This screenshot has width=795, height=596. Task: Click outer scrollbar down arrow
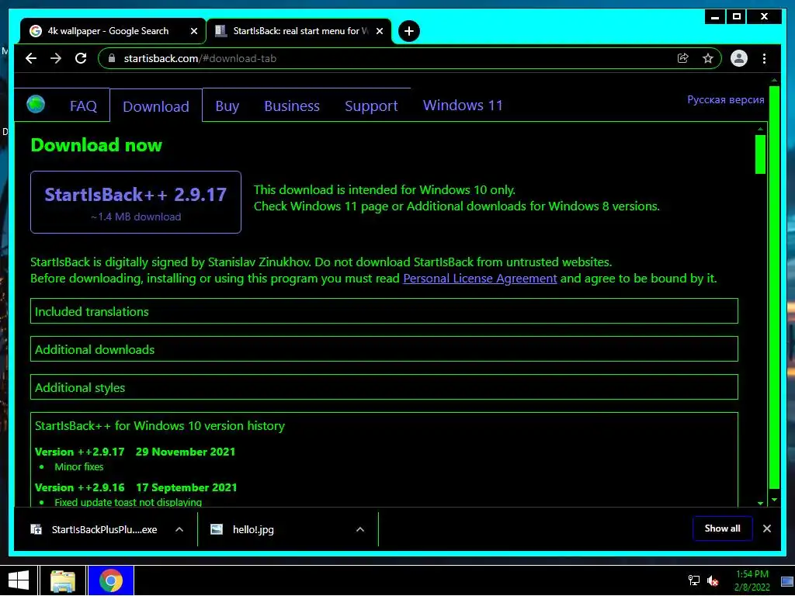tap(774, 500)
